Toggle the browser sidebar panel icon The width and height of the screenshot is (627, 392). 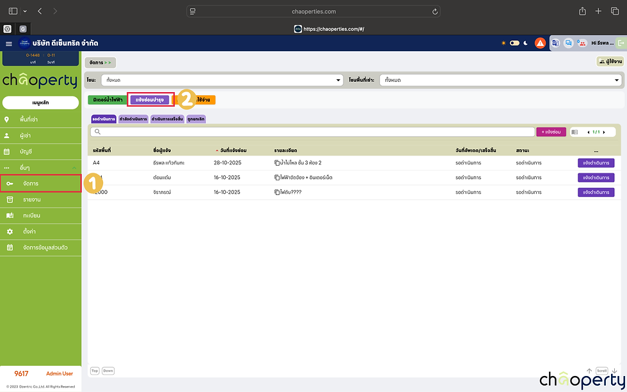pos(13,11)
